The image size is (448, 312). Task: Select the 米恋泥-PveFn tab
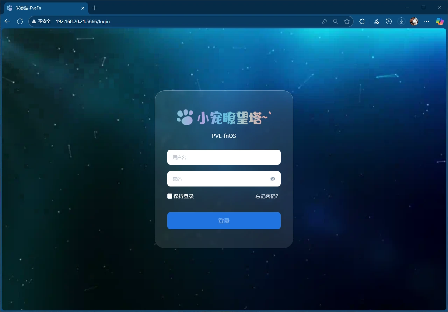[42, 8]
